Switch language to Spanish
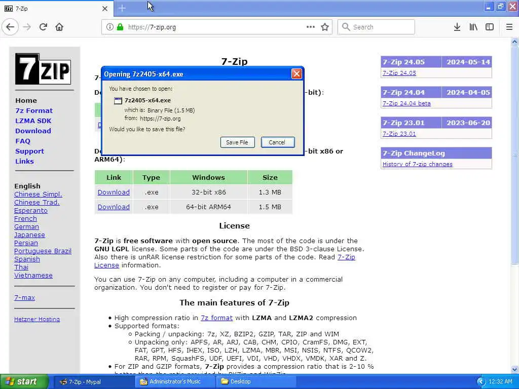The image size is (519, 389). point(27,259)
